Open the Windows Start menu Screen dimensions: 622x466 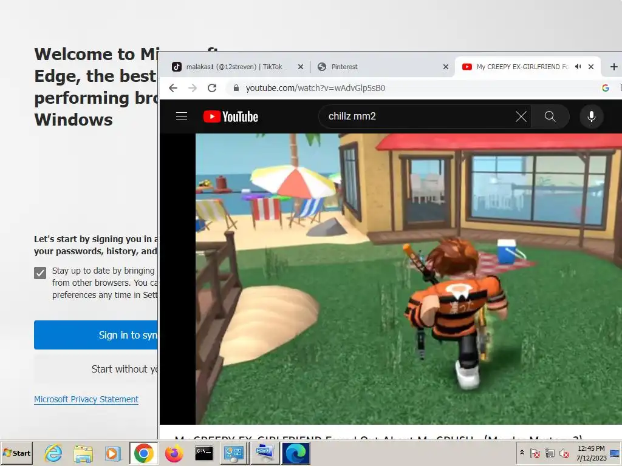(x=16, y=453)
